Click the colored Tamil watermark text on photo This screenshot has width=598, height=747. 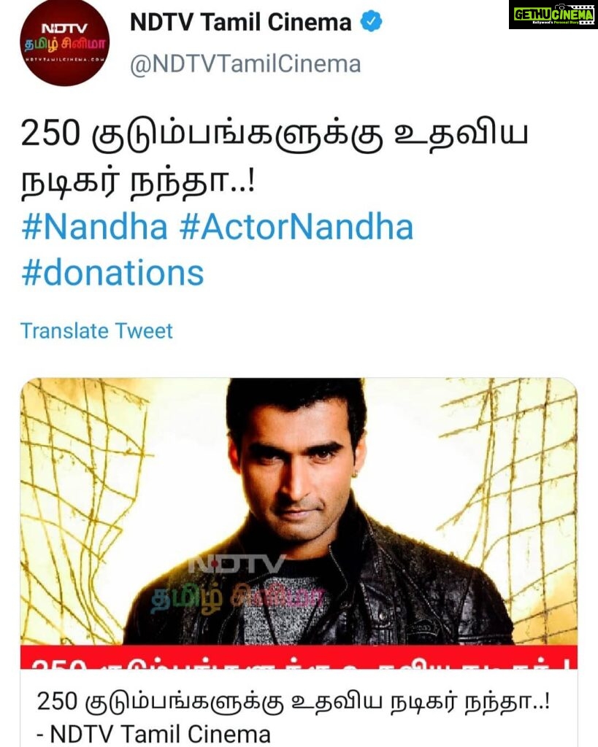(237, 597)
